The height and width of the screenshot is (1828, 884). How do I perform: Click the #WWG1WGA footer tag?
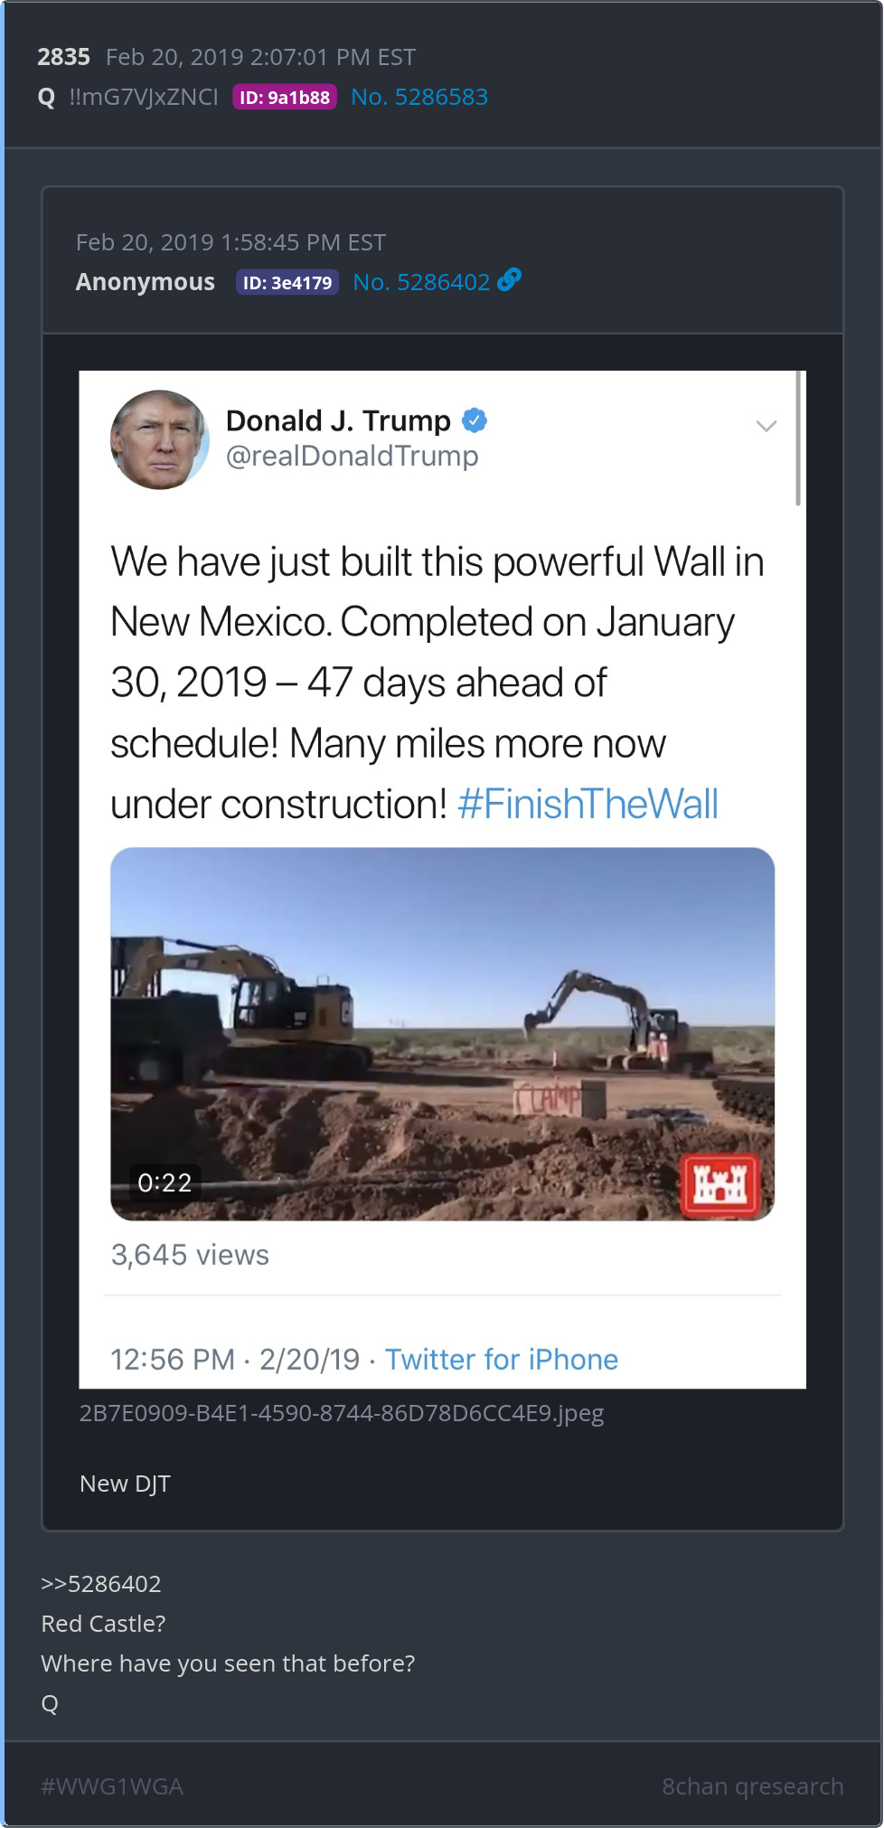112,1786
